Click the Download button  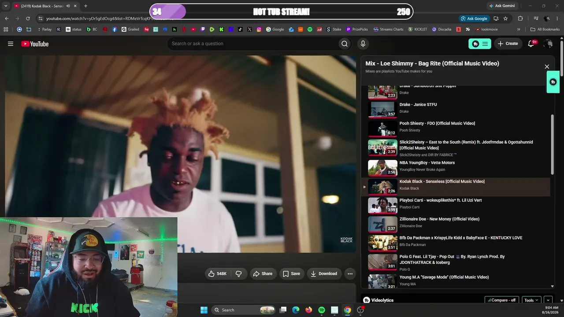[324, 273]
